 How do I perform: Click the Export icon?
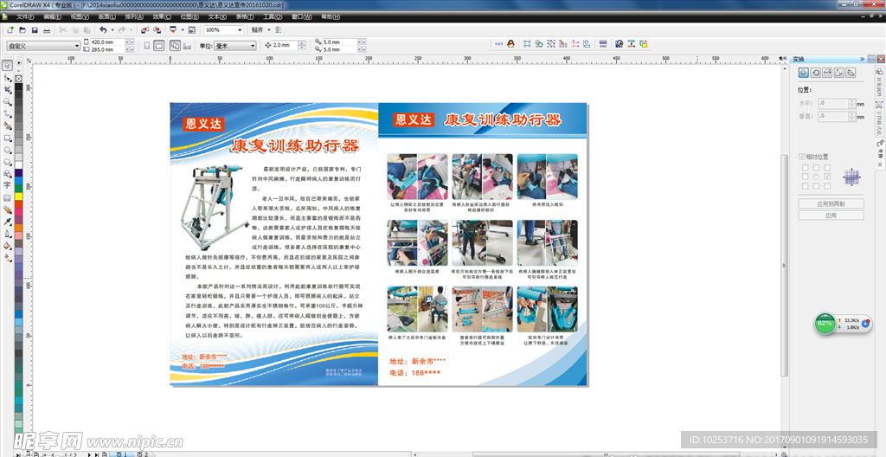tap(157, 30)
